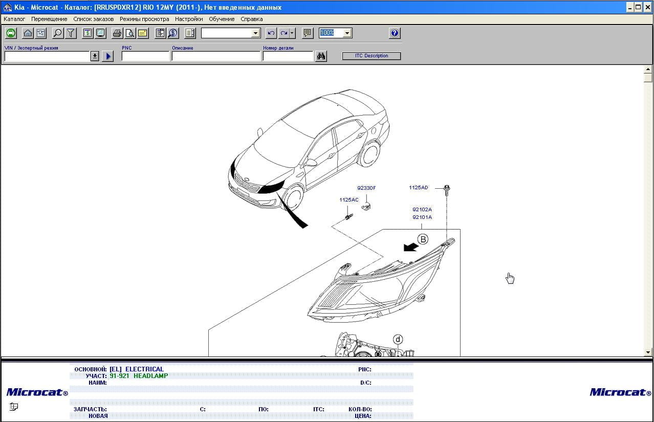Open the redo history dropdown arrow
The width and height of the screenshot is (654, 422).
click(x=292, y=33)
